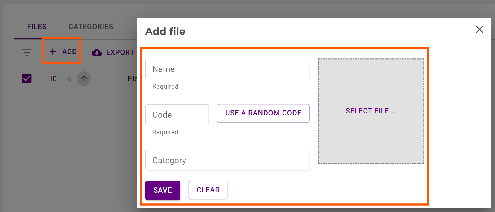Switch to the Files tab
Image resolution: width=495 pixels, height=212 pixels.
[x=37, y=27]
